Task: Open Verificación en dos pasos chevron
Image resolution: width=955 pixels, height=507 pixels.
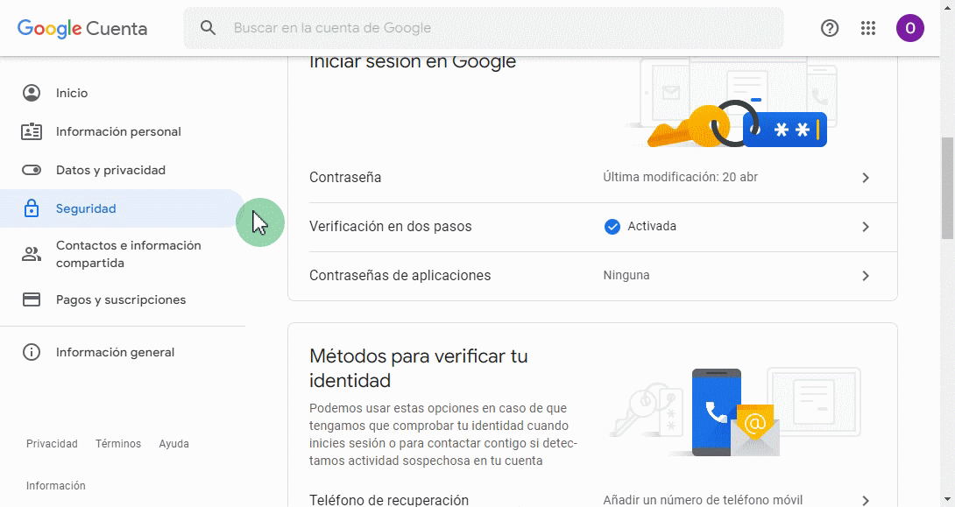Action: [x=866, y=227]
